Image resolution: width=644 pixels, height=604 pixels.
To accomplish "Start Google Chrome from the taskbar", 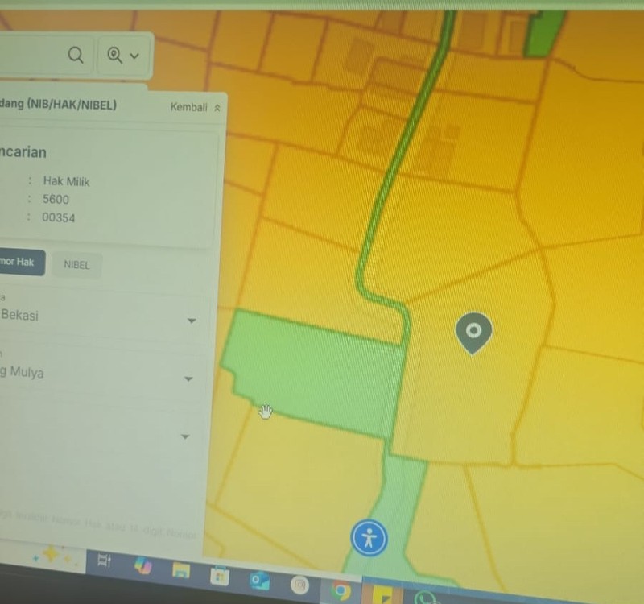I will tap(340, 588).
